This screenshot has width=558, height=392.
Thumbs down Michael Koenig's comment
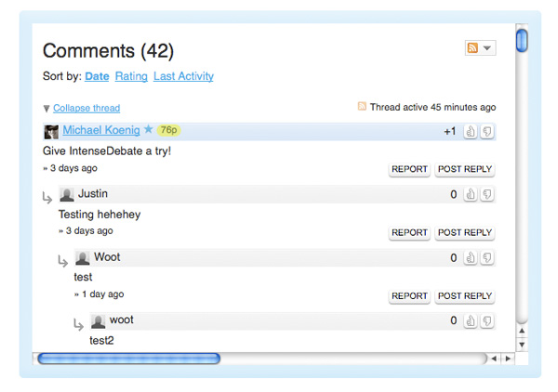[487, 132]
